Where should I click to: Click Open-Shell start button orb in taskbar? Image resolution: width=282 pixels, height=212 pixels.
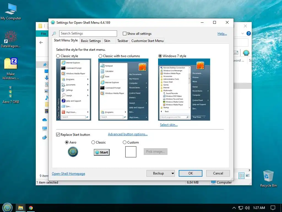7,208
